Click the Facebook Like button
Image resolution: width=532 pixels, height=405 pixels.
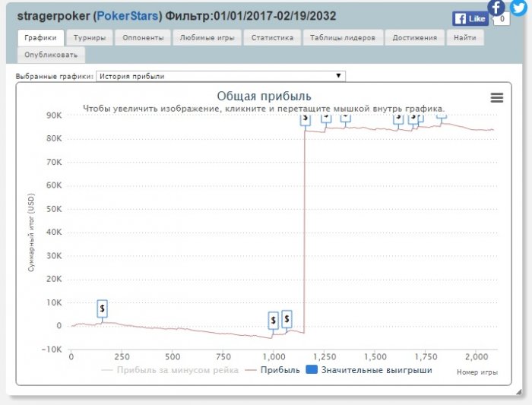click(470, 19)
